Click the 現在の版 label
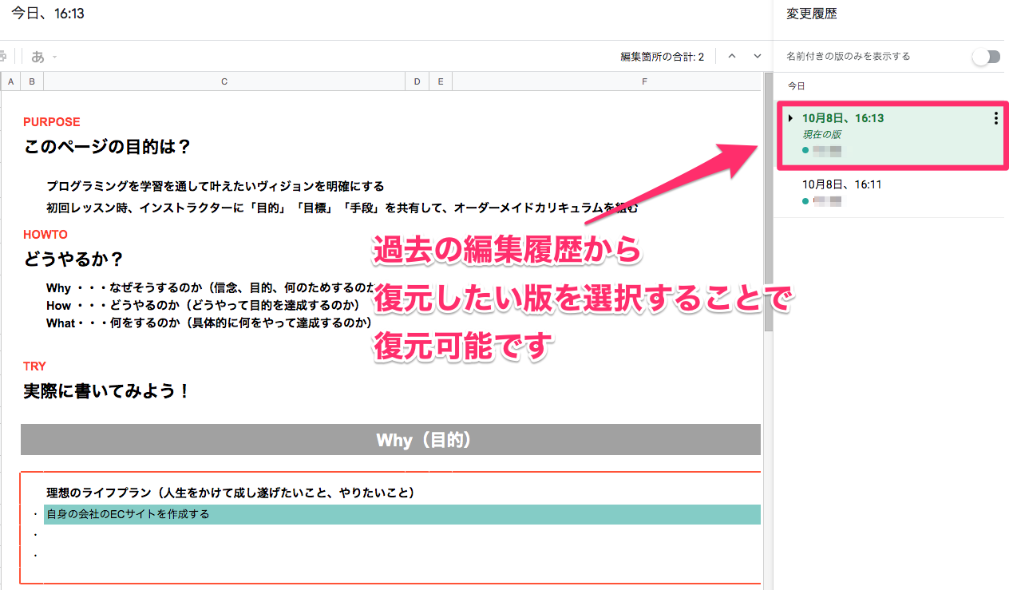Image resolution: width=1009 pixels, height=590 pixels. click(821, 134)
